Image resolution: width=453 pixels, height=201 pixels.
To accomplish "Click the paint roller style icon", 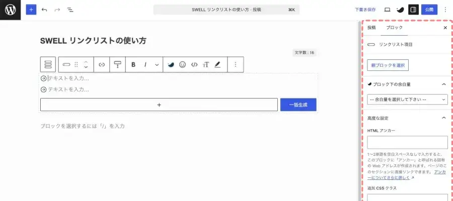I will [118, 65].
